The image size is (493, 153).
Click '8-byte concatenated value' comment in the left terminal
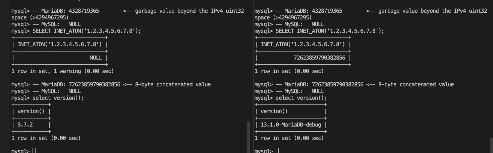[x=173, y=84]
